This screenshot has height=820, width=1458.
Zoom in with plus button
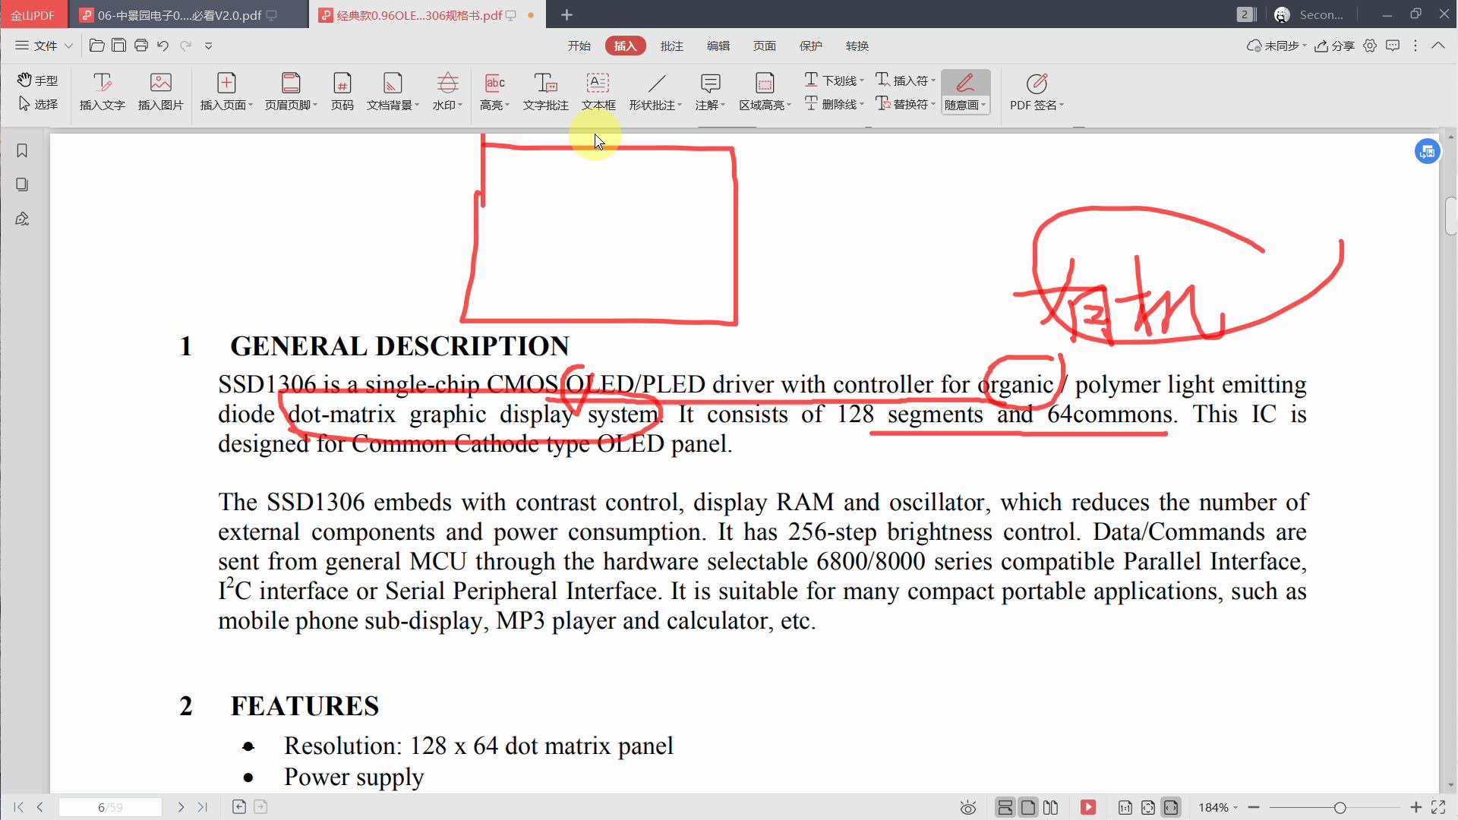click(x=1415, y=807)
